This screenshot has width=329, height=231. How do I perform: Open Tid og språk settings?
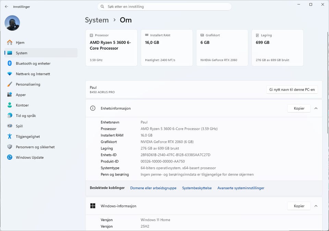tap(41, 115)
